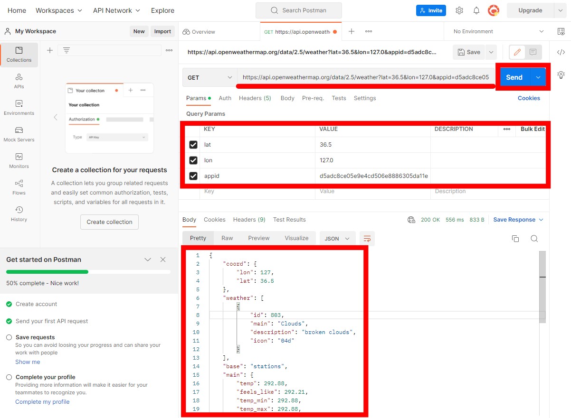Switch to the request Body tab
This screenshot has height=418, width=571.
(287, 98)
